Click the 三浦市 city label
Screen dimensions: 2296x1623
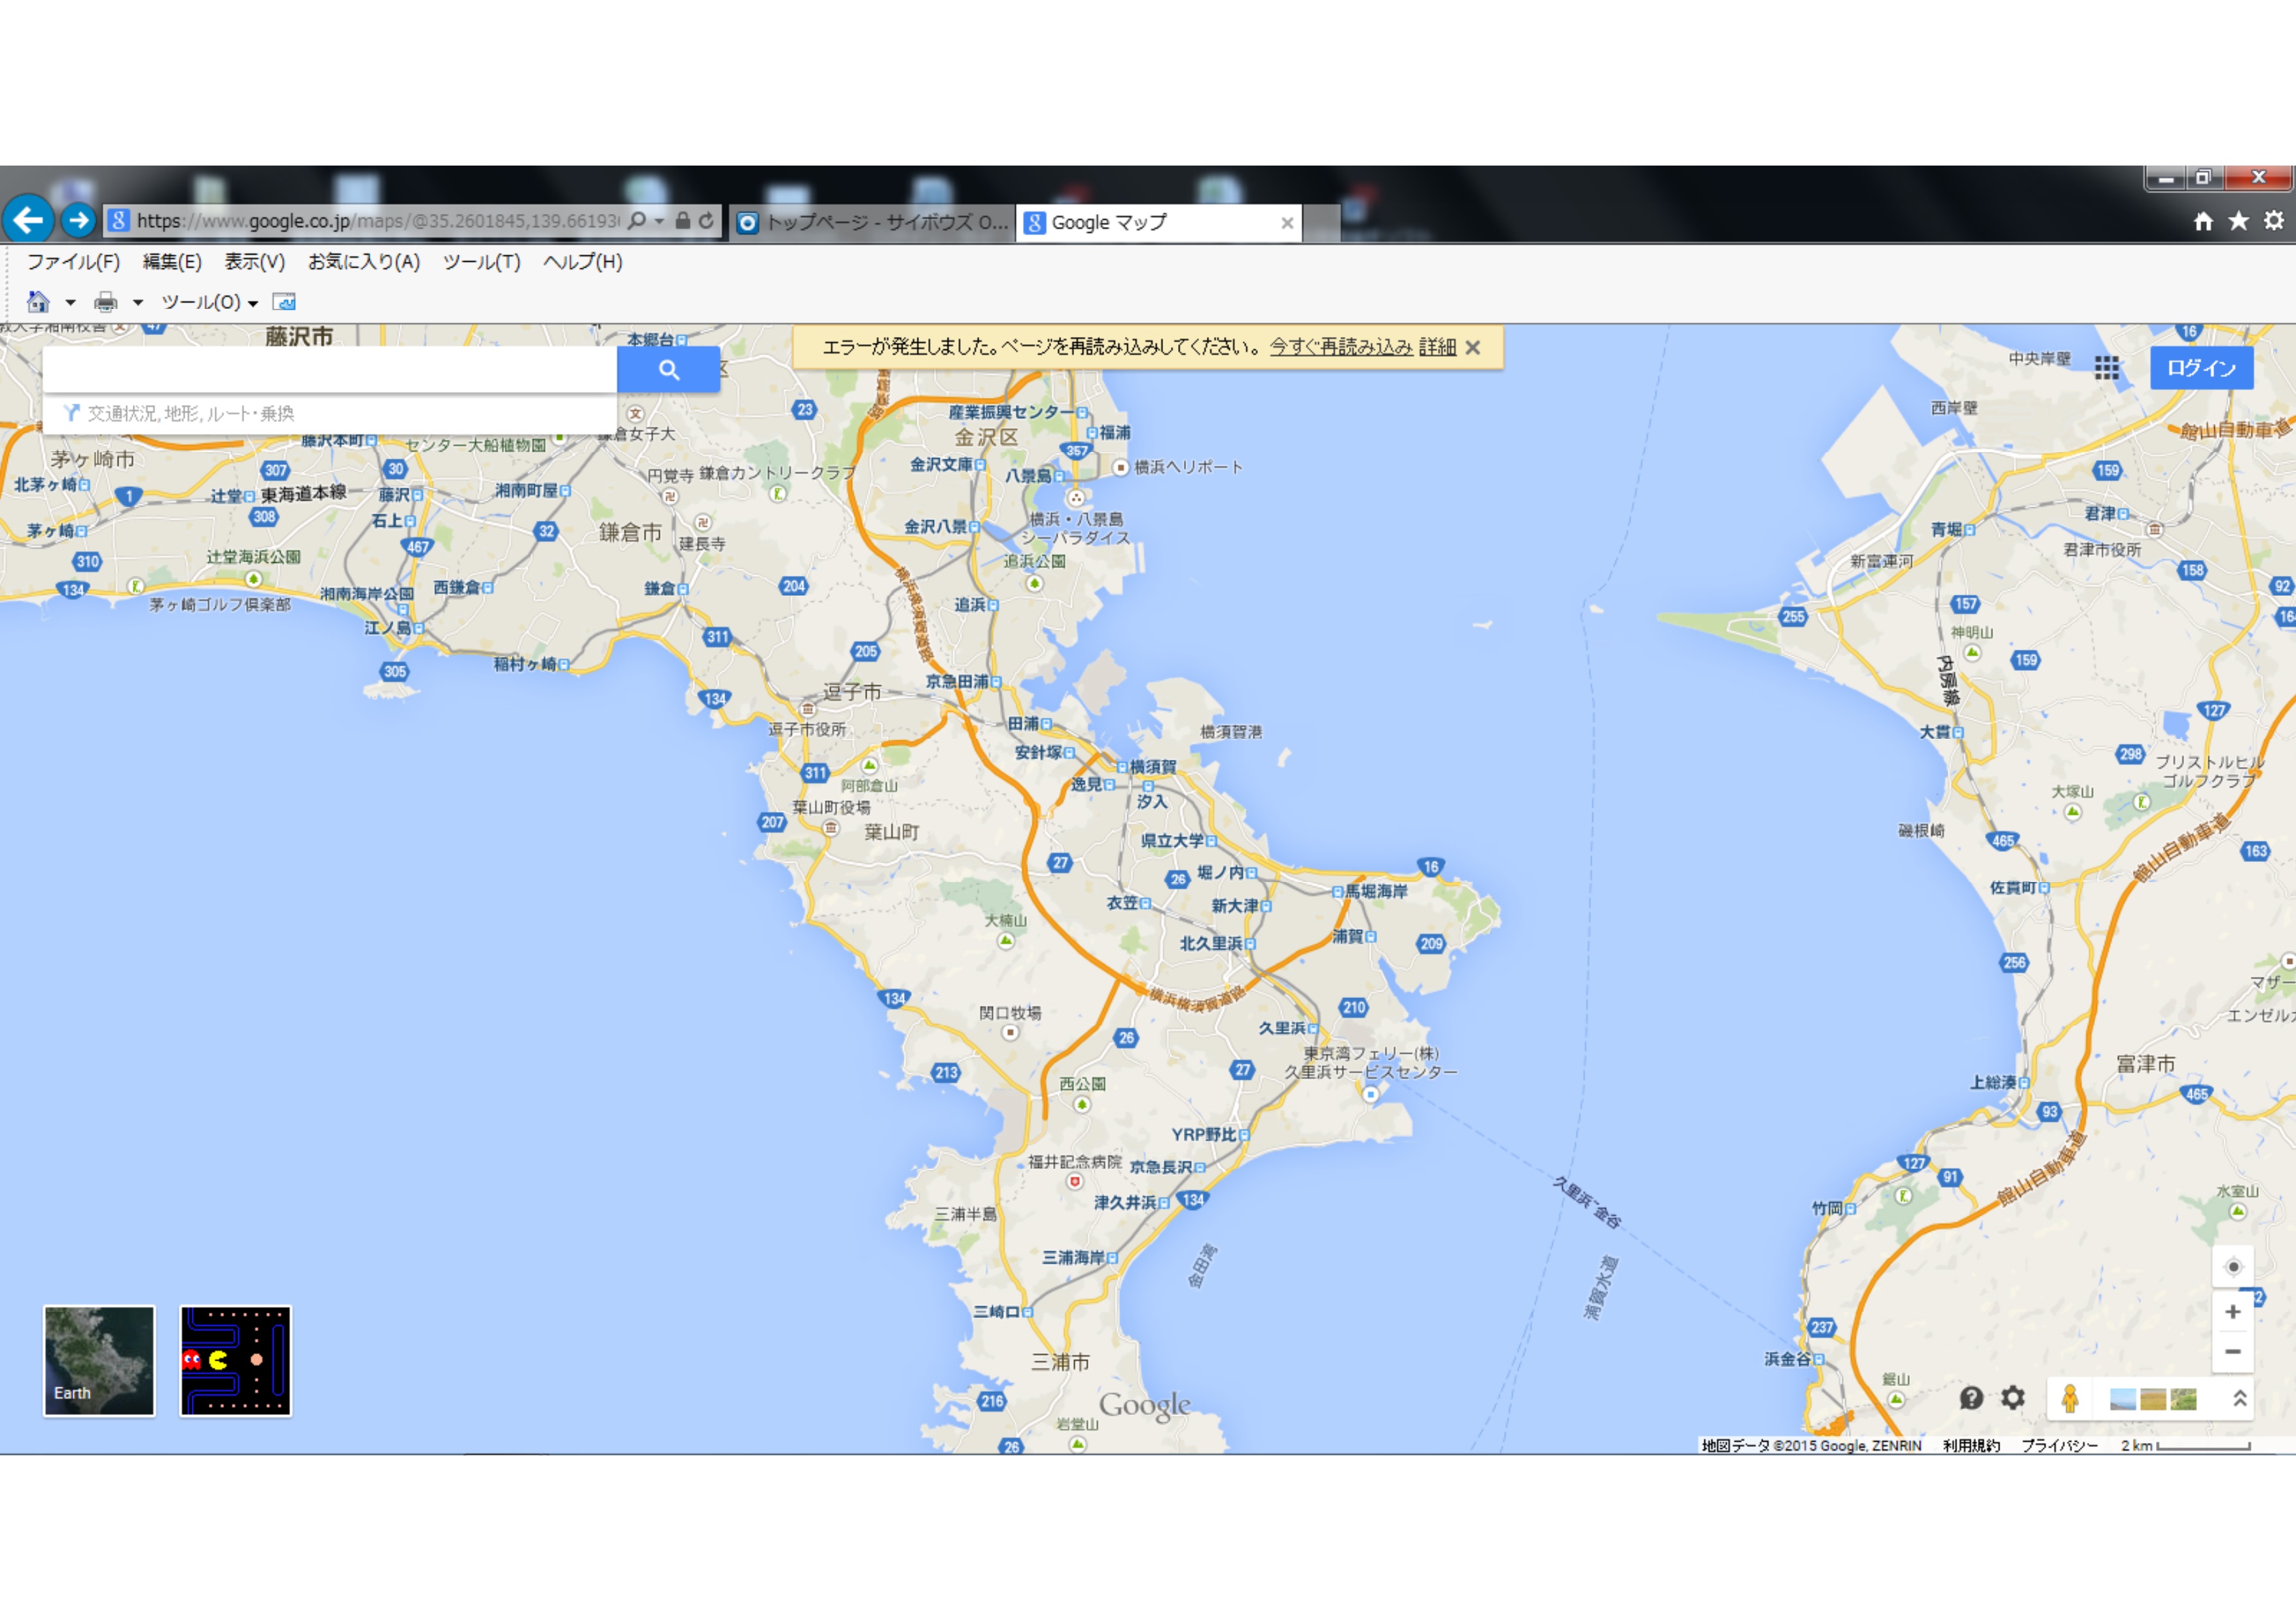click(1060, 1361)
